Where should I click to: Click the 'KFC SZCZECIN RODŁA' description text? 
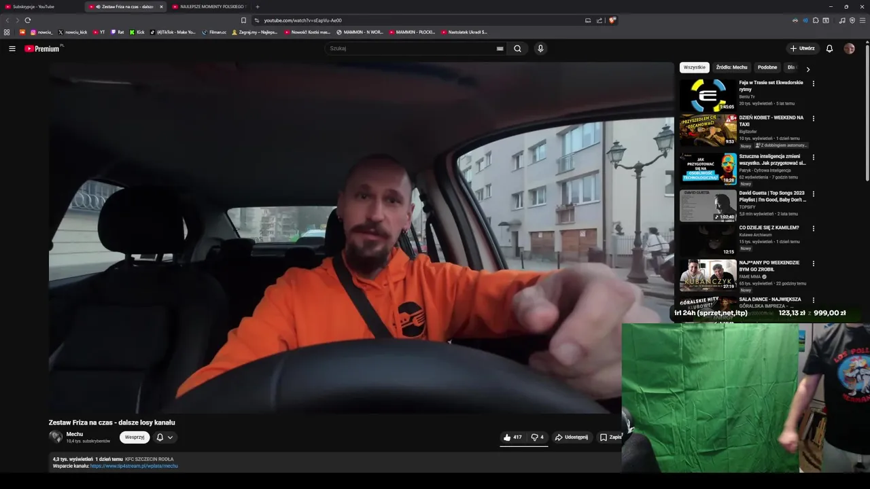click(x=150, y=459)
